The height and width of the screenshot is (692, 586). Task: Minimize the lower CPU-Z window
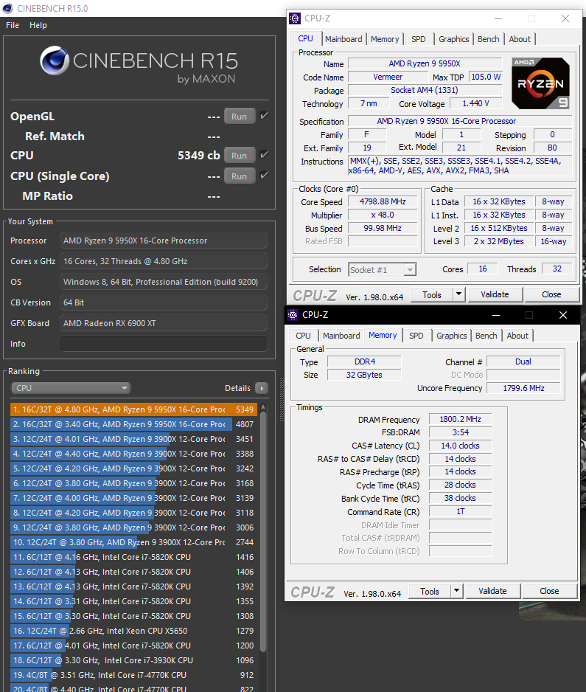pos(496,315)
